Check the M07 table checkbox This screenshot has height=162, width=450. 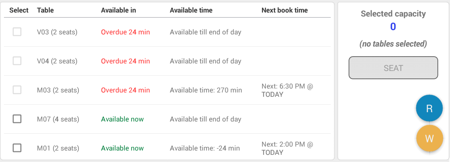coord(17,119)
